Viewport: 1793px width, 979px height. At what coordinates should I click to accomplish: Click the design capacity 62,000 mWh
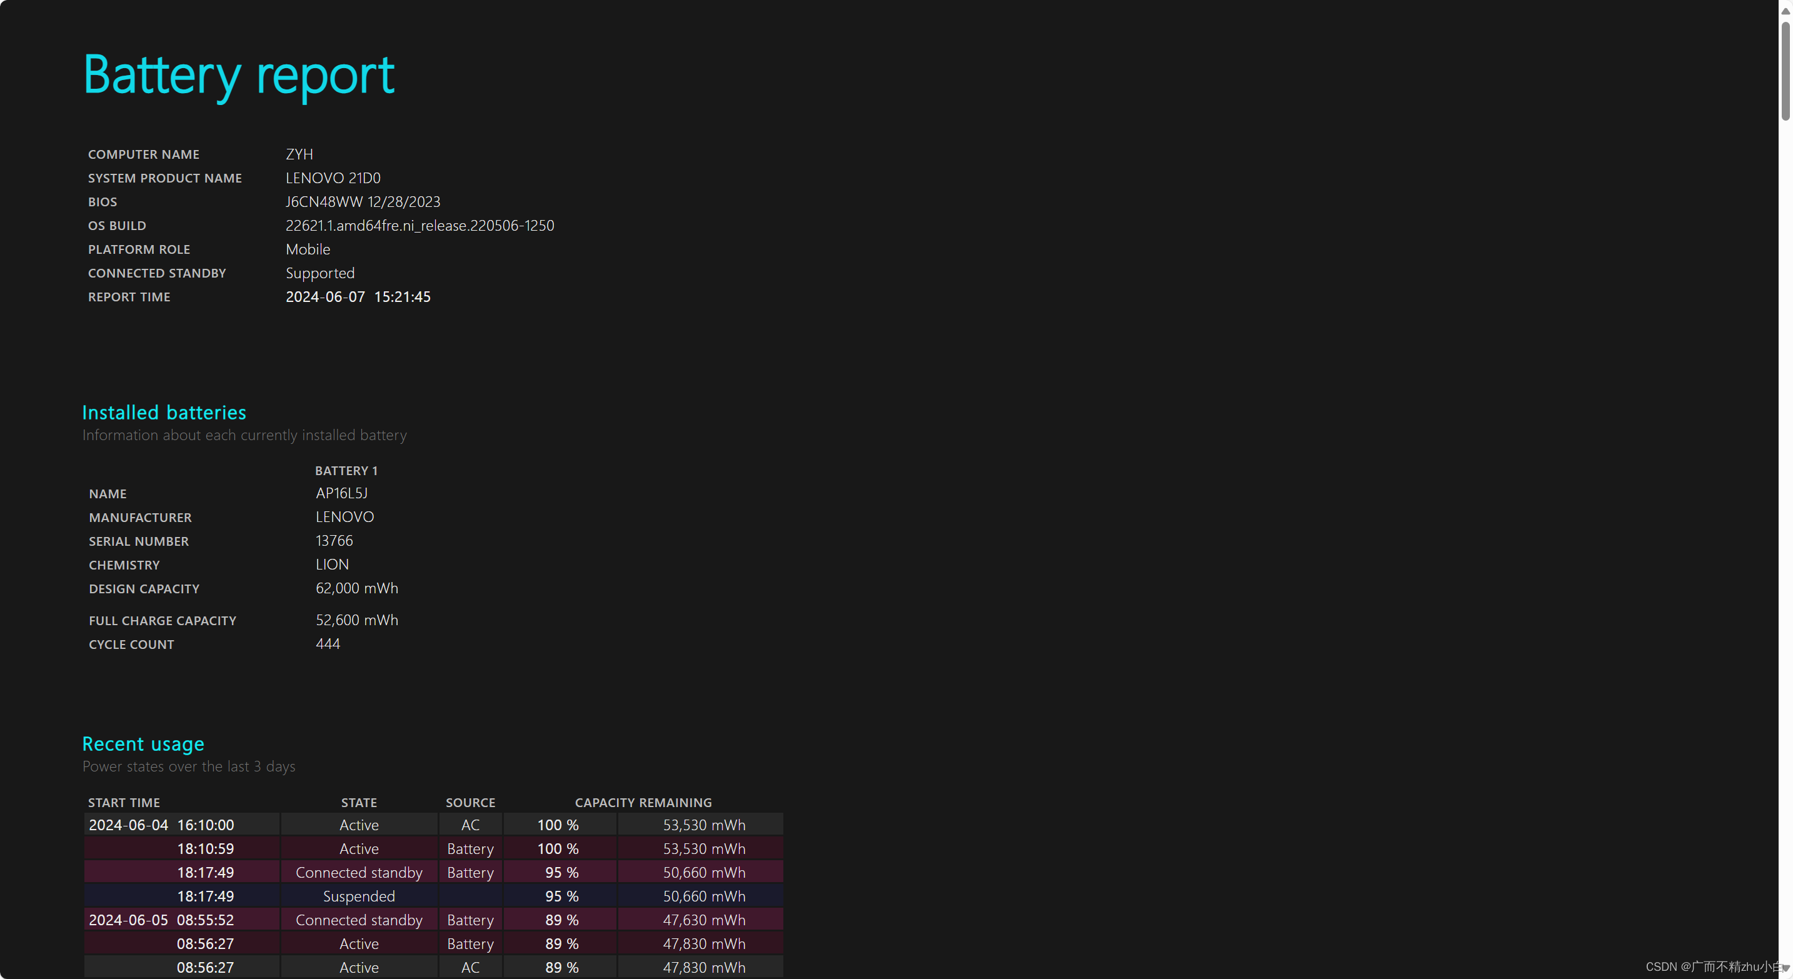tap(356, 588)
